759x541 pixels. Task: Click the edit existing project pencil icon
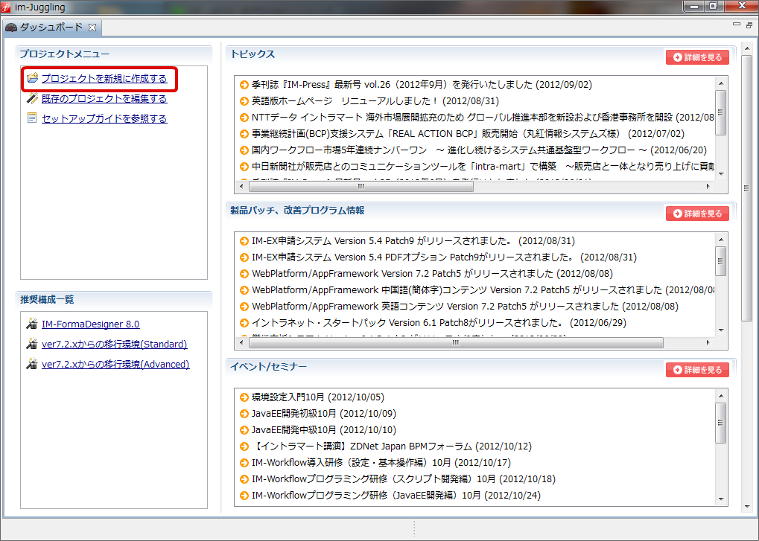click(x=33, y=98)
